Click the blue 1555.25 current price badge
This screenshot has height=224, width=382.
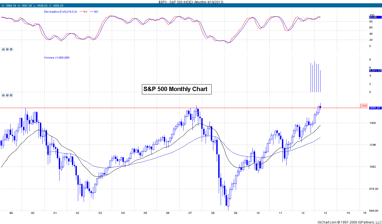click(x=375, y=108)
